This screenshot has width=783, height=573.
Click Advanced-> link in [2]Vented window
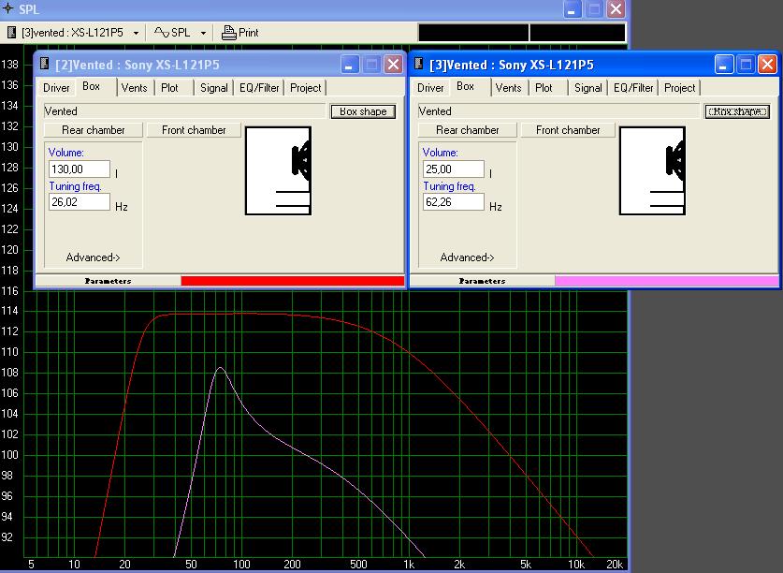coord(93,257)
